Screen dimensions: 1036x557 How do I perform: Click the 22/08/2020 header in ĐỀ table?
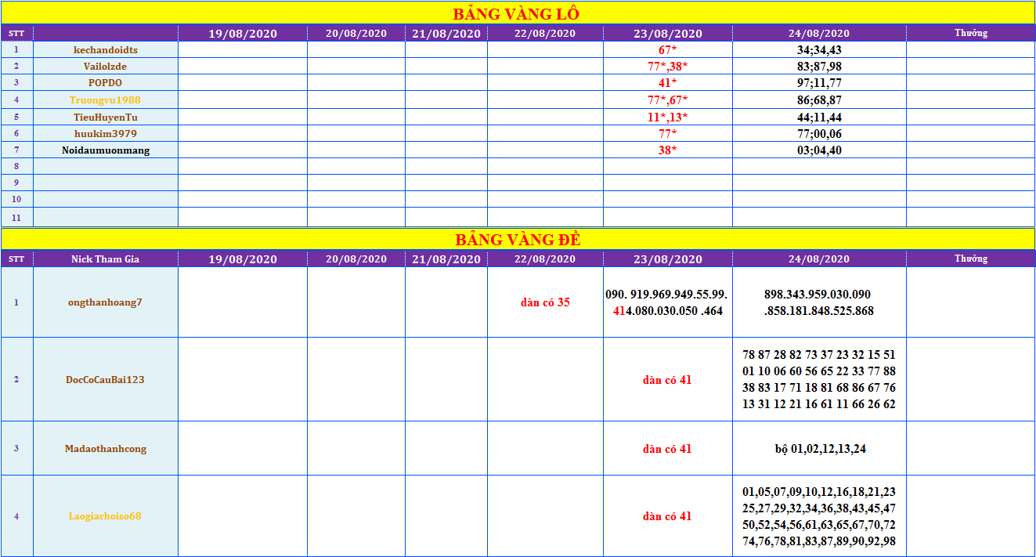tap(545, 259)
